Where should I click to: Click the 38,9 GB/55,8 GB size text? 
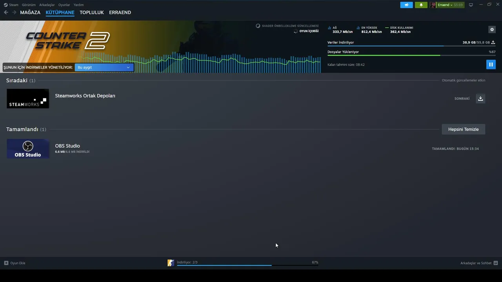pos(476,42)
